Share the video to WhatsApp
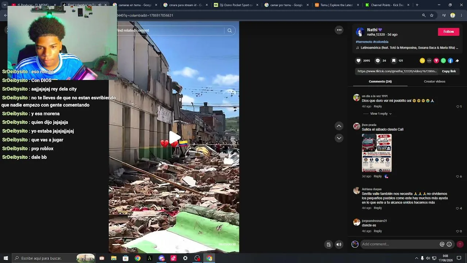467x263 pixels. 443,61
